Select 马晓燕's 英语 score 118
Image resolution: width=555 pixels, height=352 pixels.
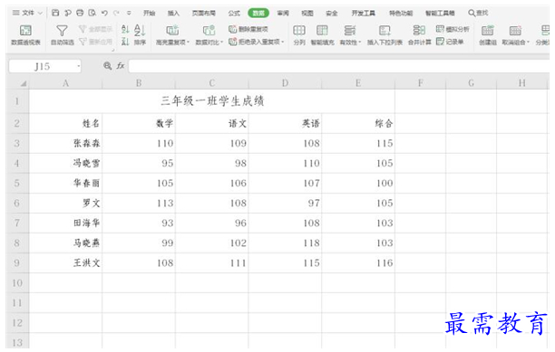(x=285, y=243)
